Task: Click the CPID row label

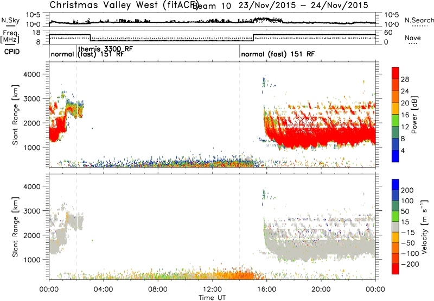Action: tap(12, 52)
